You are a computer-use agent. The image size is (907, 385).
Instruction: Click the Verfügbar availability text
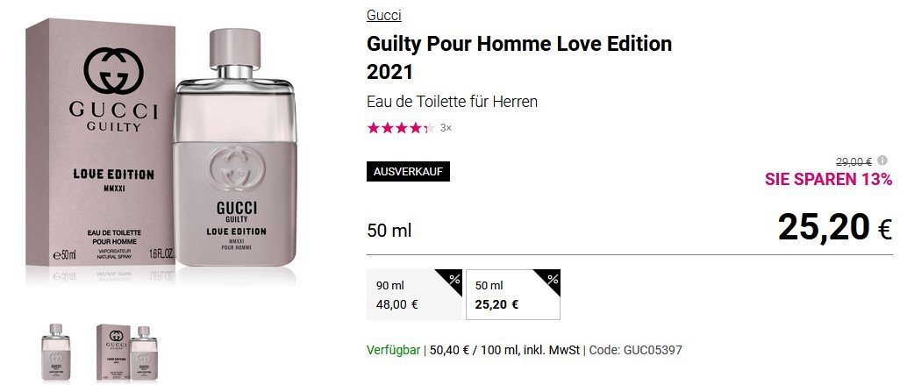[x=393, y=350]
